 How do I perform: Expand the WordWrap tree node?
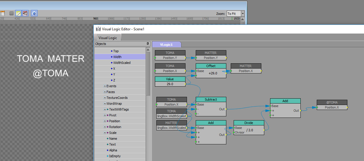pos(105,104)
